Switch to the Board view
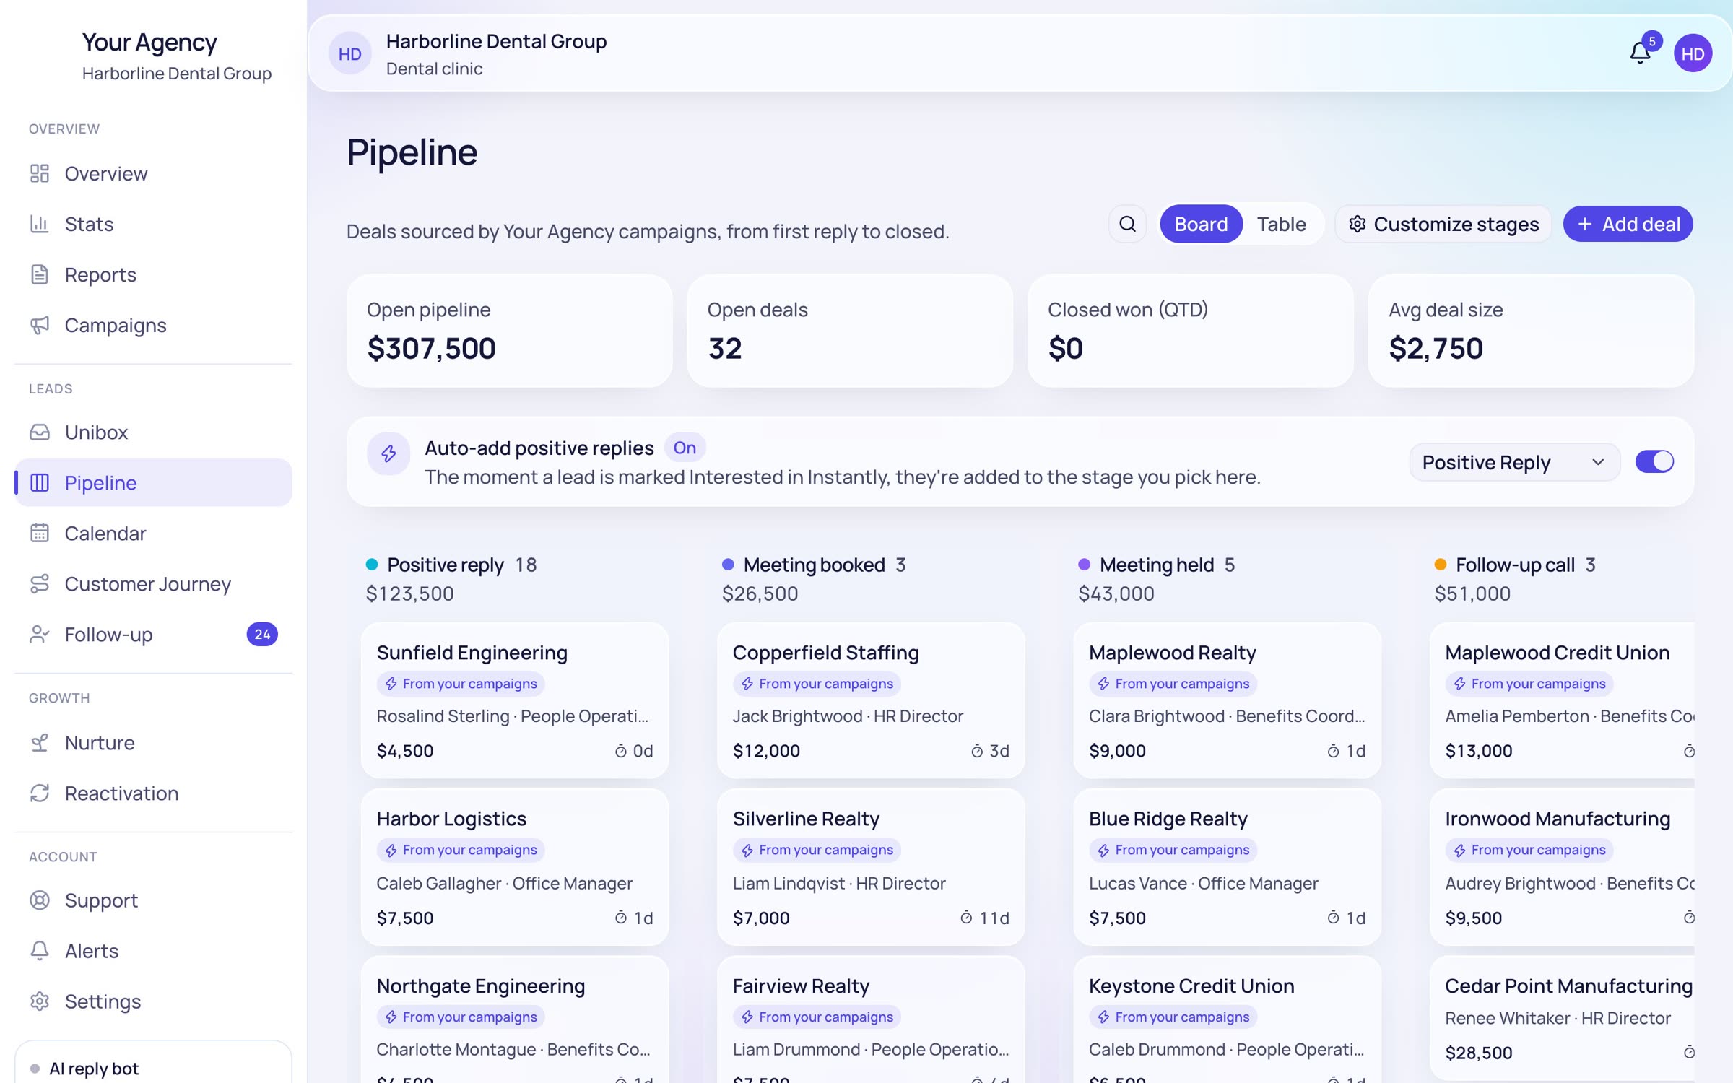 click(1201, 224)
